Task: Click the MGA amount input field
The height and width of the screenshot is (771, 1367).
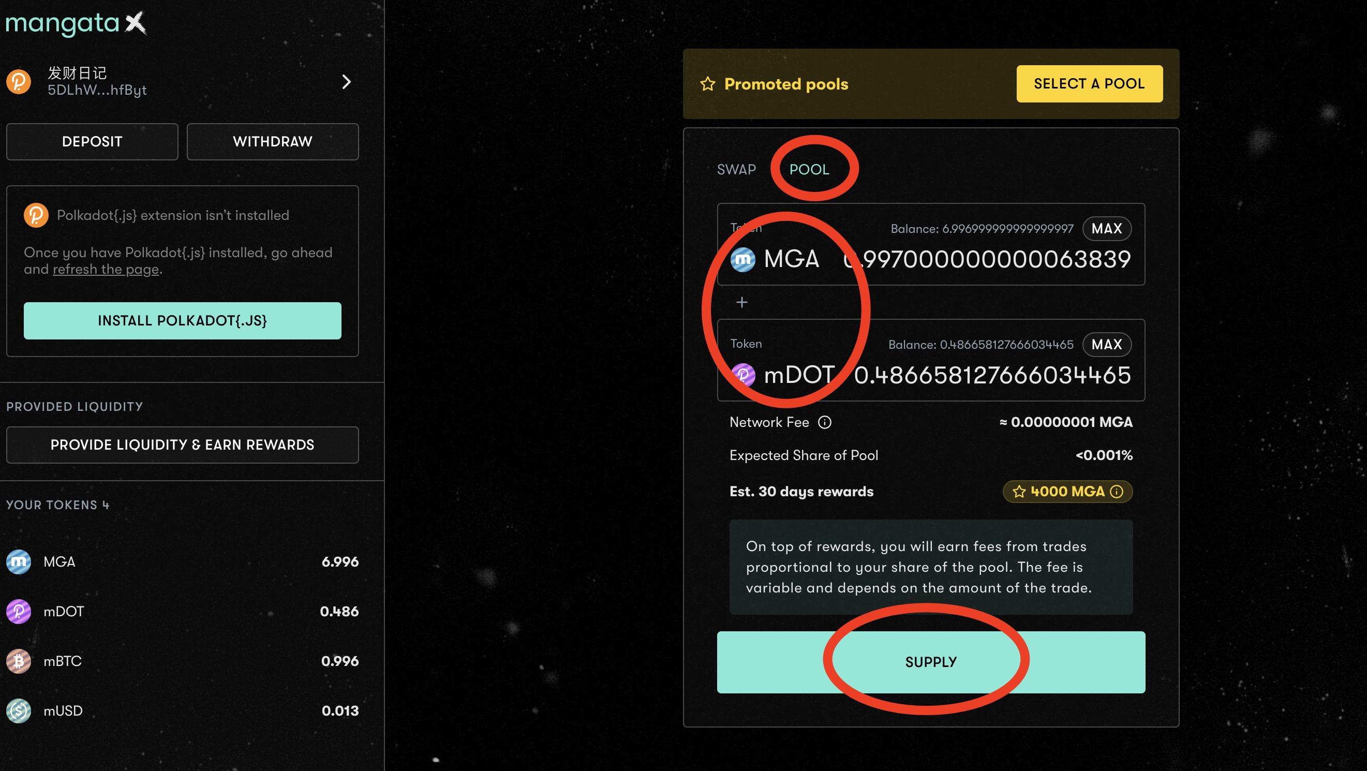Action: (x=992, y=259)
